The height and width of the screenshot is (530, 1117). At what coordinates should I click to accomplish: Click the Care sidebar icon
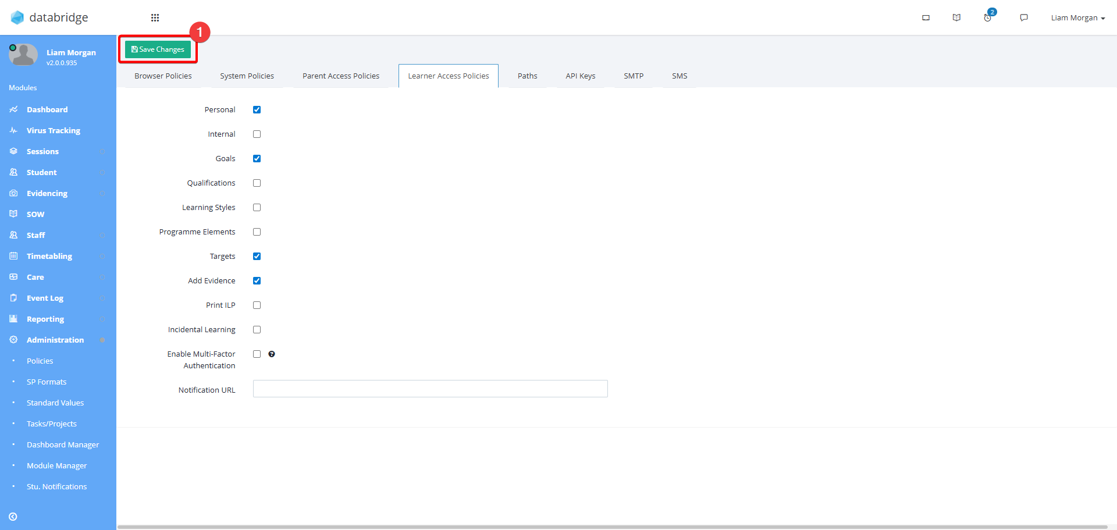click(13, 277)
